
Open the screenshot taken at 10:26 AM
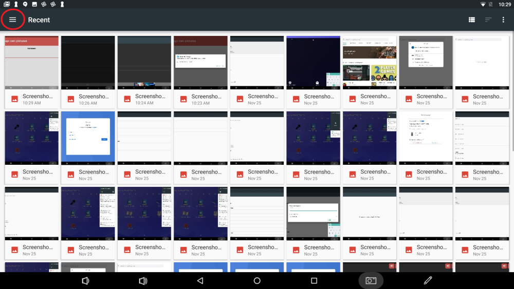88,72
